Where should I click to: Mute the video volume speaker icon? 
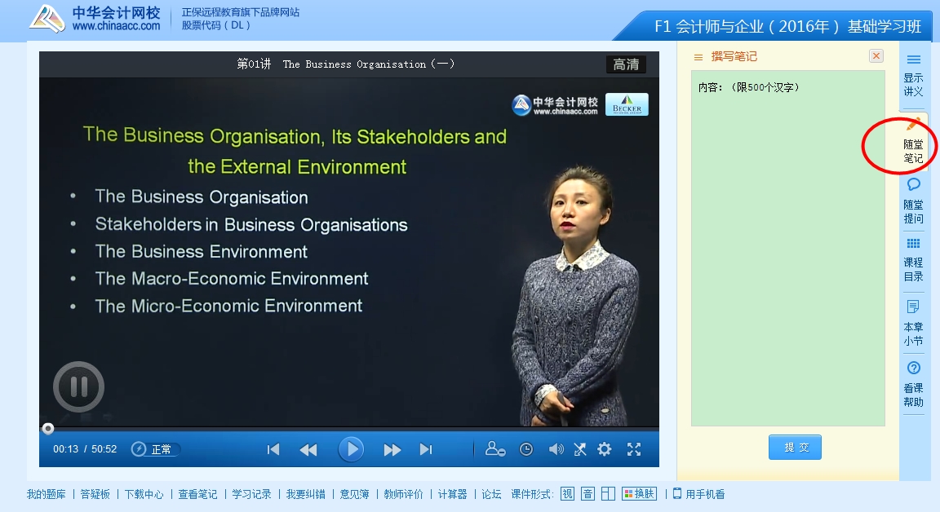556,449
